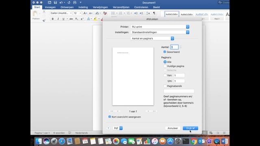260x146 pixels.
Task: Select the Van page range radio button
Action: pos(165,75)
